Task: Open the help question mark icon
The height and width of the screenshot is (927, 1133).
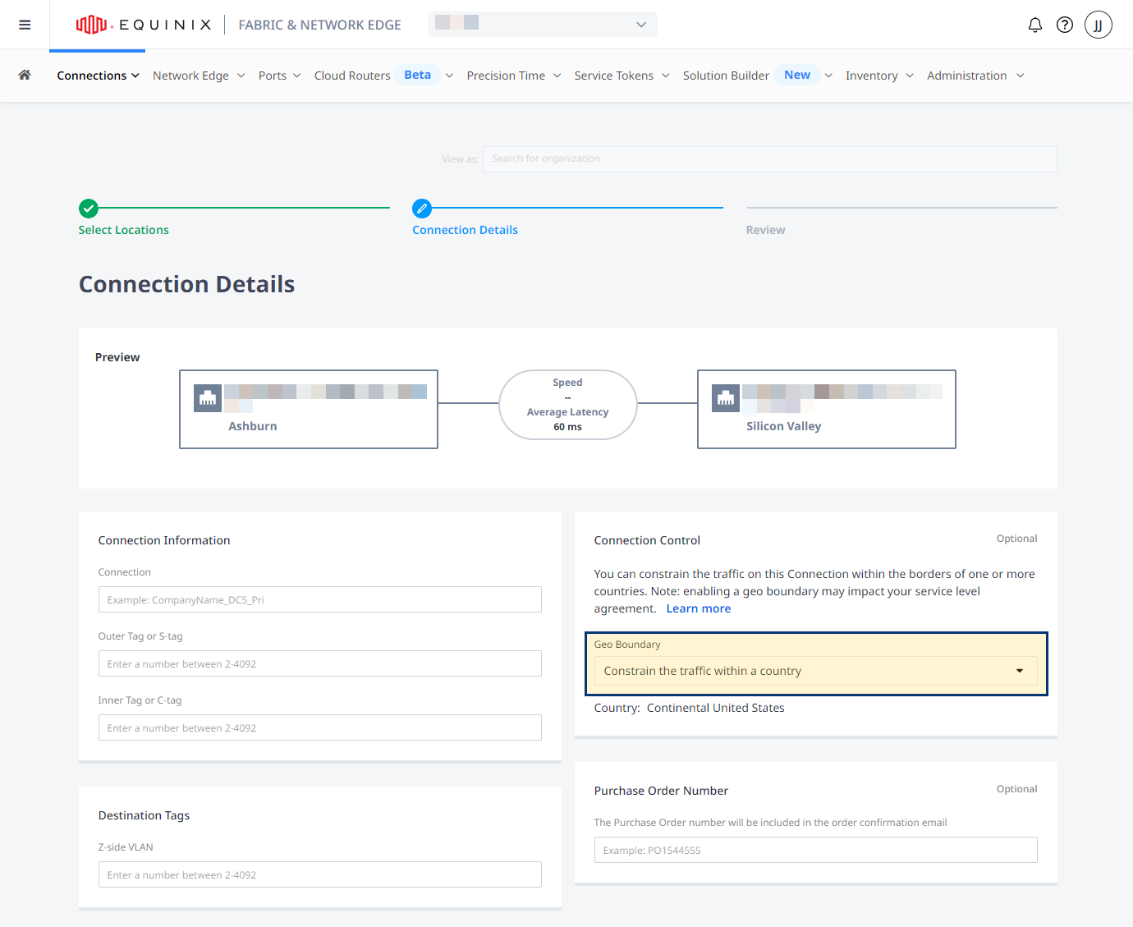Action: pyautogui.click(x=1065, y=25)
